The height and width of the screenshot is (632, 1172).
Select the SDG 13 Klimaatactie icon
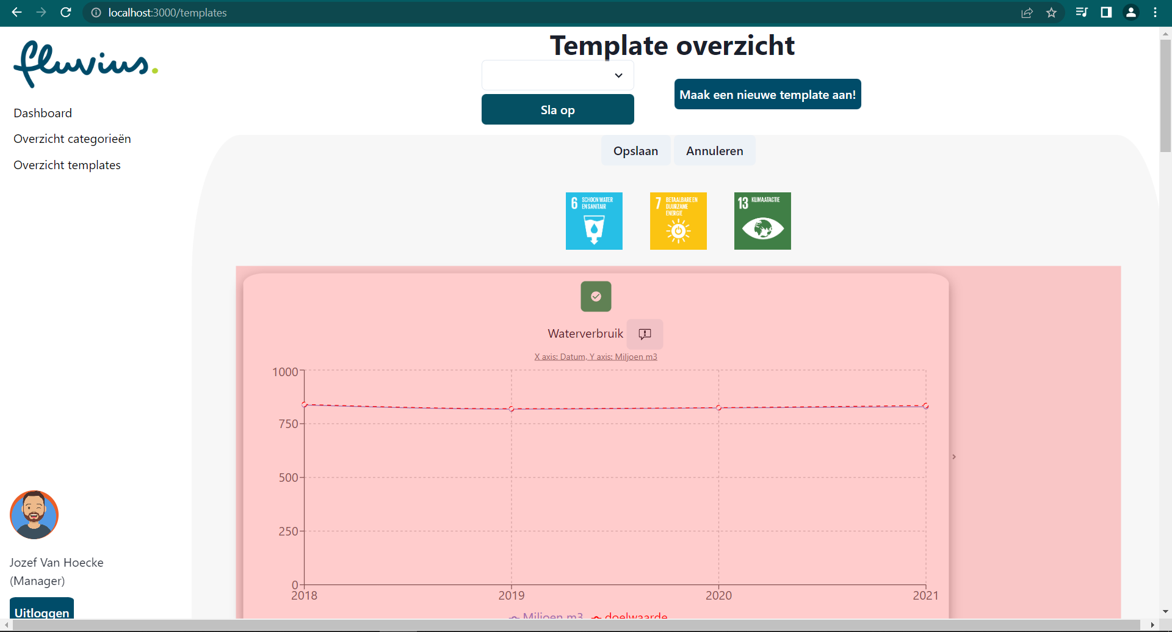[762, 220]
